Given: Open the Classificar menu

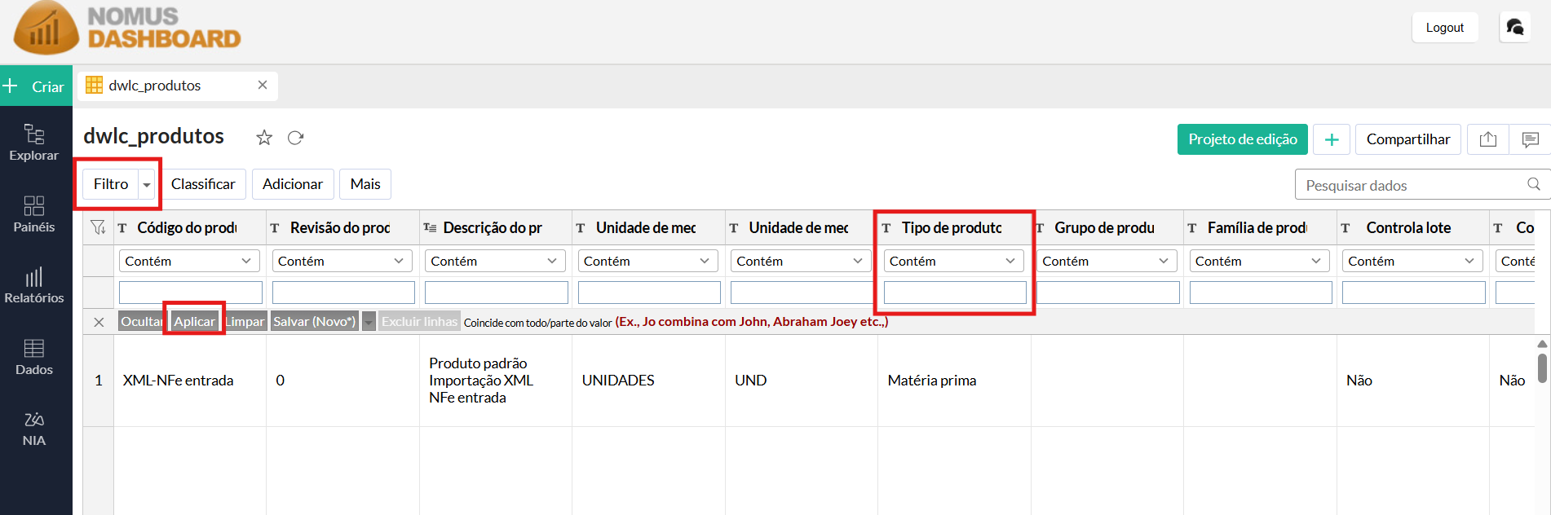Looking at the screenshot, I should (203, 184).
